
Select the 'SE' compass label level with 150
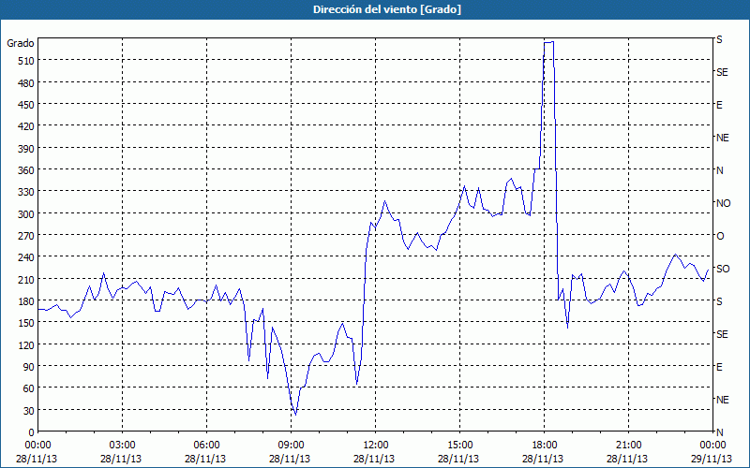(x=722, y=334)
